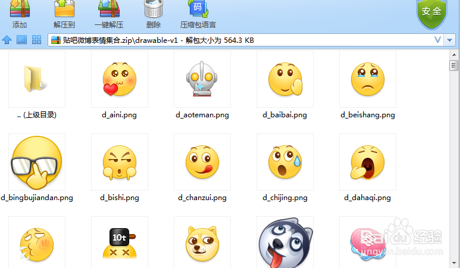Select the d_bingbujiandan.png glasses emoji thumbnail
The image size is (469, 268).
coord(37,162)
